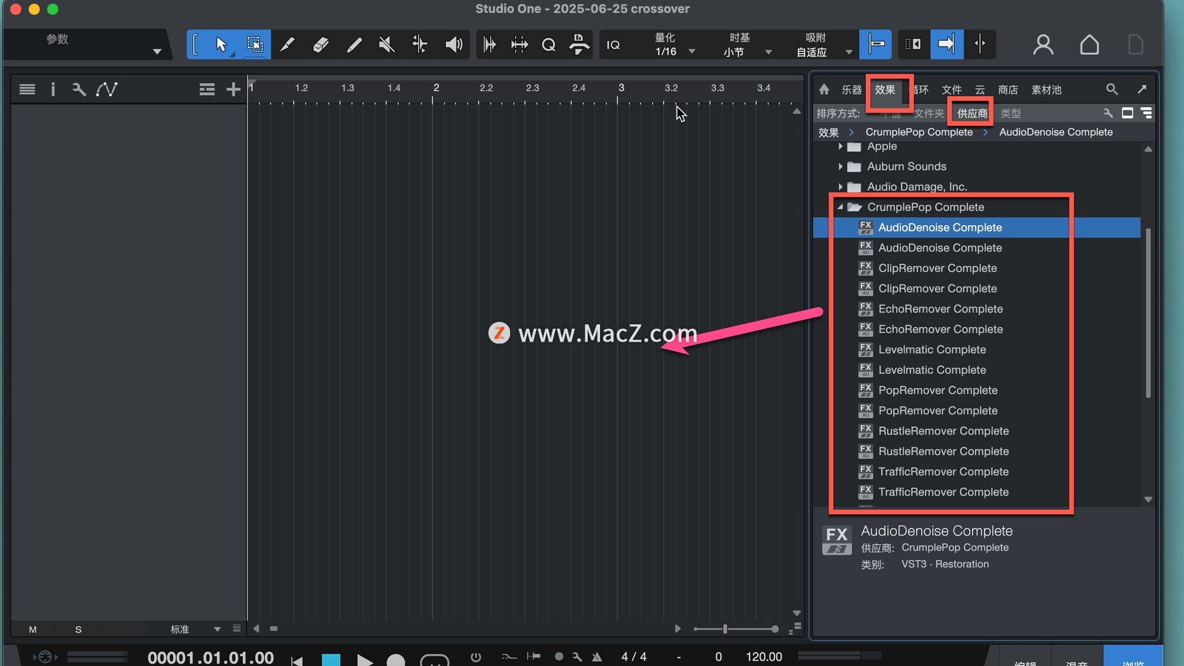Open the 吸附 自适应 snap dropdown
The image size is (1184, 666).
(824, 45)
